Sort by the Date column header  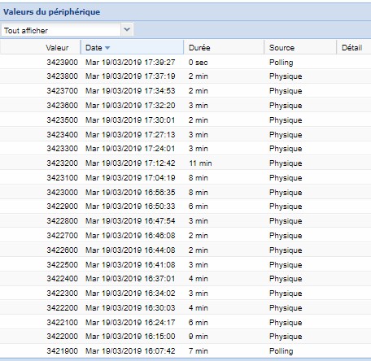pos(132,48)
